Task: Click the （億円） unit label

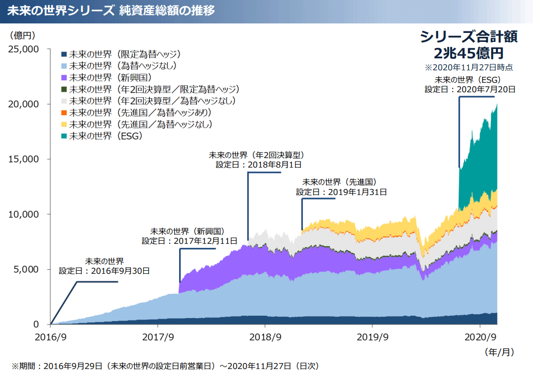Action: click(x=22, y=35)
